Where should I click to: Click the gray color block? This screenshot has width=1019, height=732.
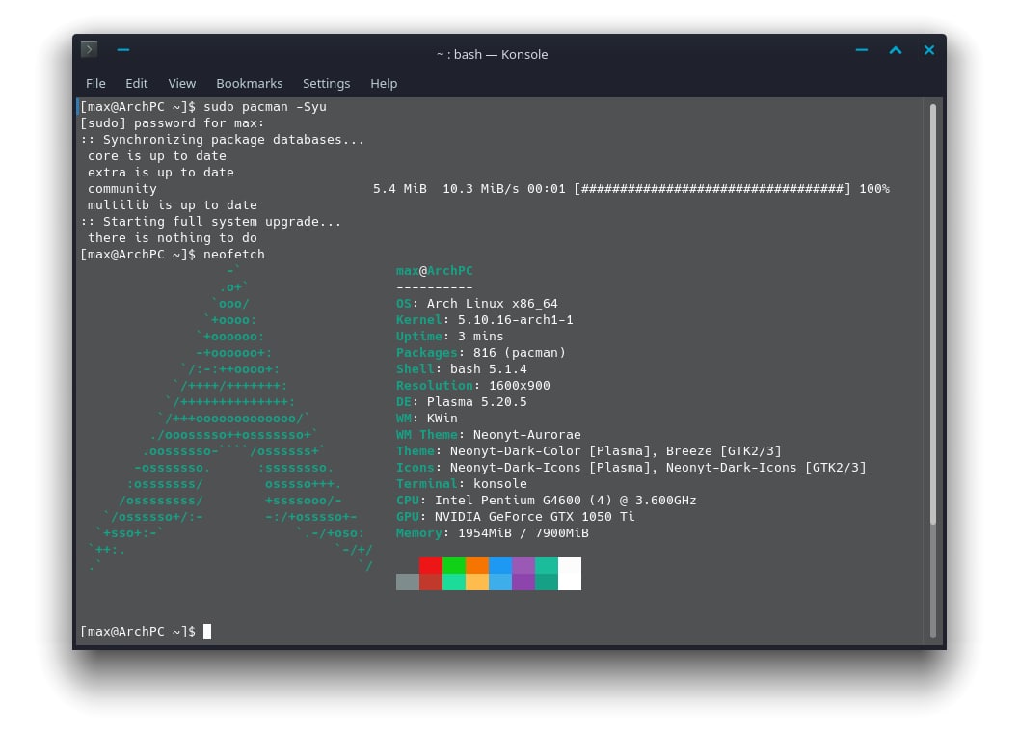tap(408, 582)
